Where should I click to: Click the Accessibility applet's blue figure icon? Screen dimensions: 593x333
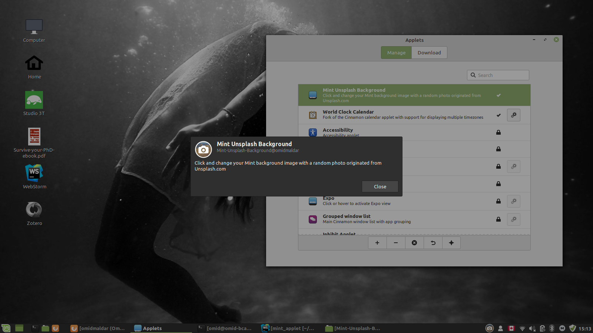[313, 132]
